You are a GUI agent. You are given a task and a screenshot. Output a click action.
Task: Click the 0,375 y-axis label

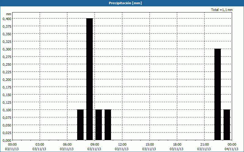pyautogui.click(x=7, y=26)
